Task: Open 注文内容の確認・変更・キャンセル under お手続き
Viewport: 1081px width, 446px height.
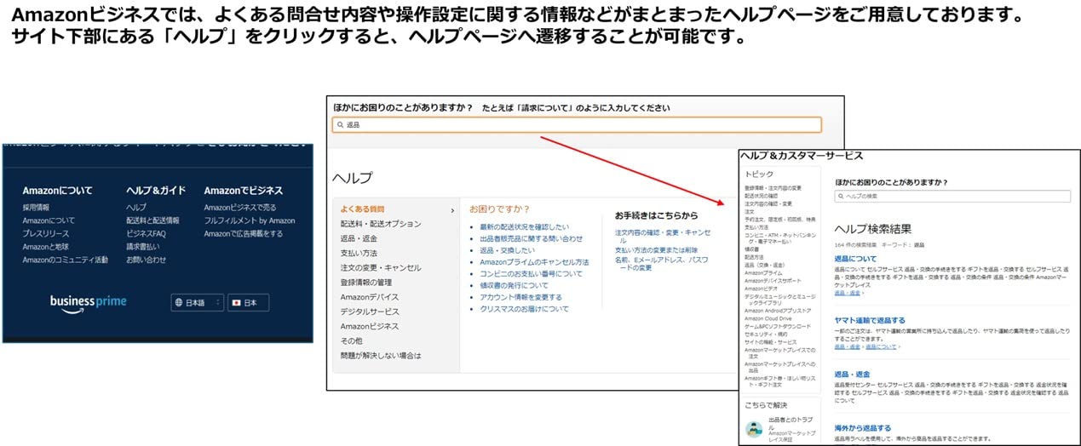Action: 663,236
